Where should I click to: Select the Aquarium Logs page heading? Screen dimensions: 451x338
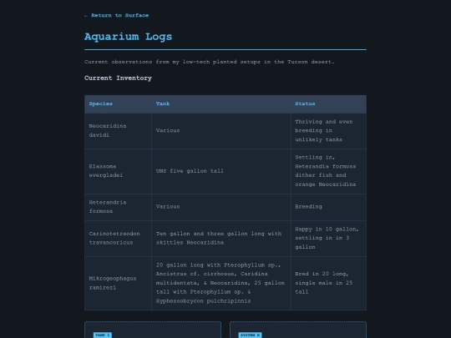[128, 37]
